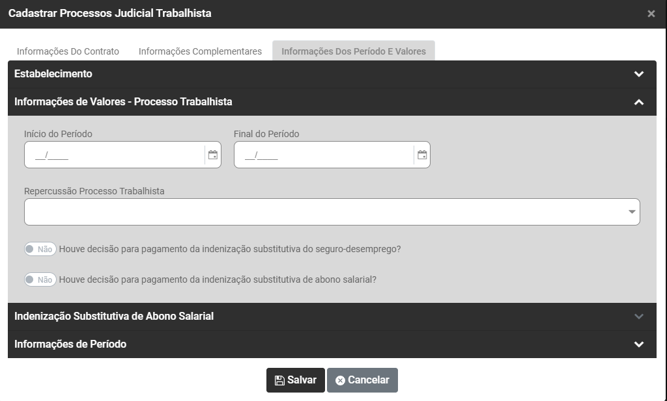667x401 pixels.
Task: Click the Salvar button
Action: click(295, 380)
